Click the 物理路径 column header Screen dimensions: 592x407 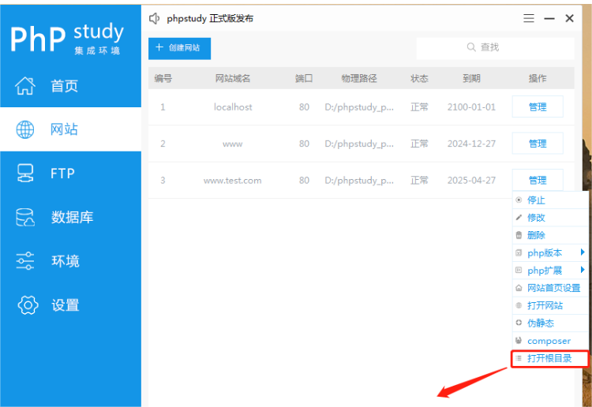coord(359,78)
